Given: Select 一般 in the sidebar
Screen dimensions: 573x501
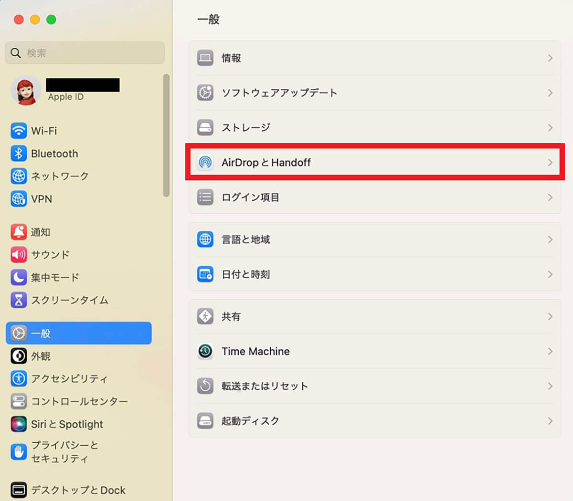Looking at the screenshot, I should (x=79, y=333).
